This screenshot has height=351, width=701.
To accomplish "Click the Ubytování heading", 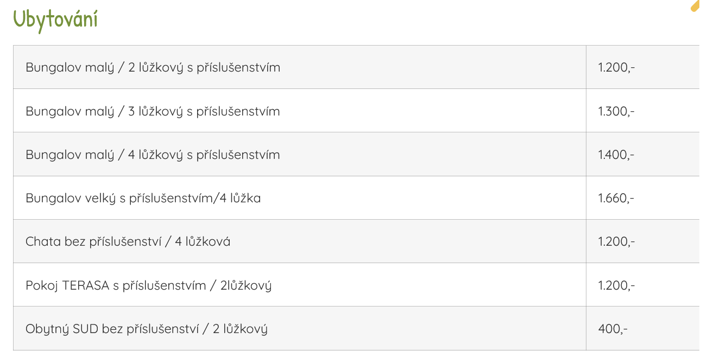I will click(x=55, y=20).
